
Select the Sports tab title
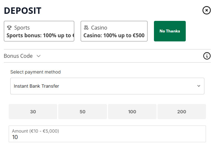(22, 28)
